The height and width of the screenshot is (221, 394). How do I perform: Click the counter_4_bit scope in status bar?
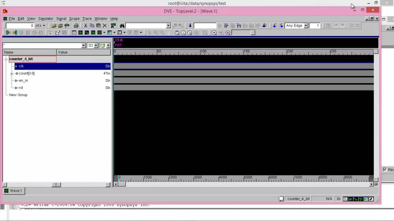point(299,199)
